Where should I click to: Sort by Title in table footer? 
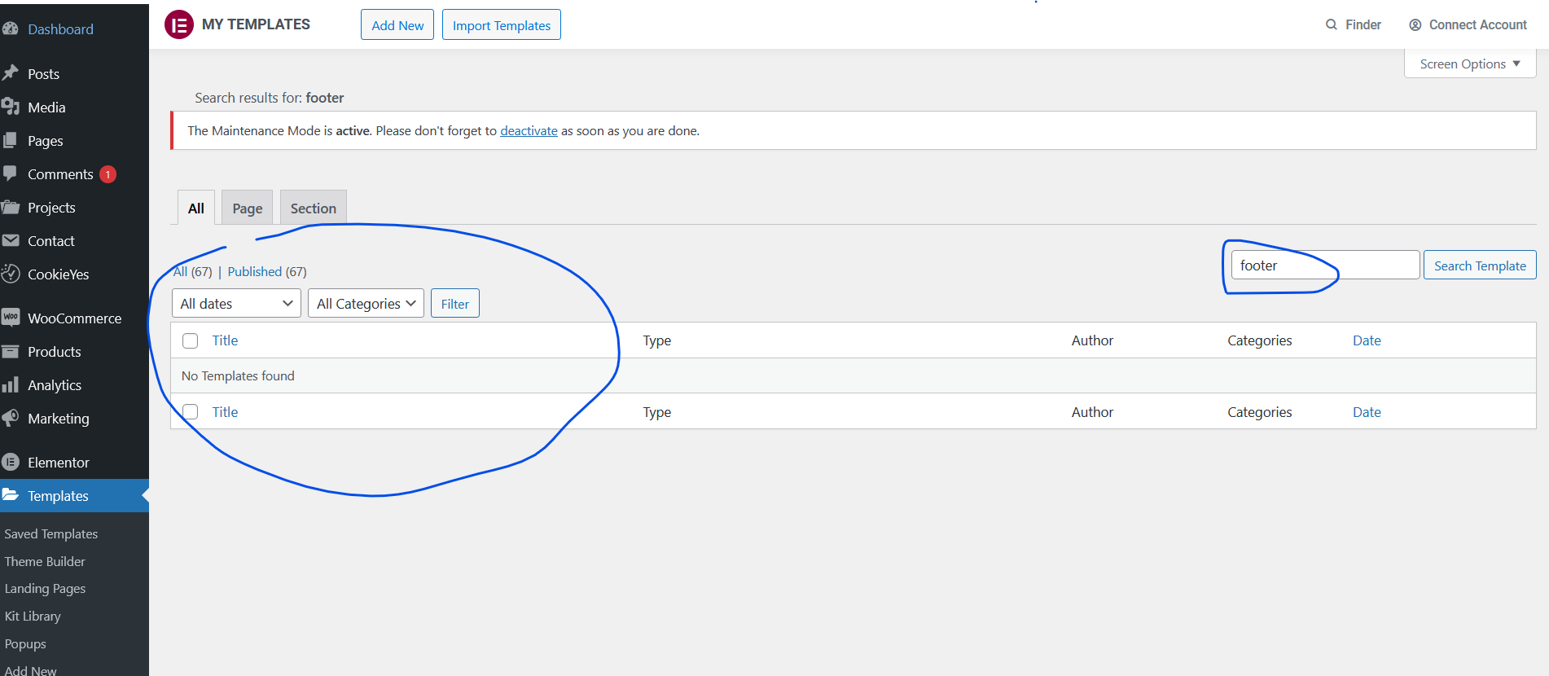[225, 412]
